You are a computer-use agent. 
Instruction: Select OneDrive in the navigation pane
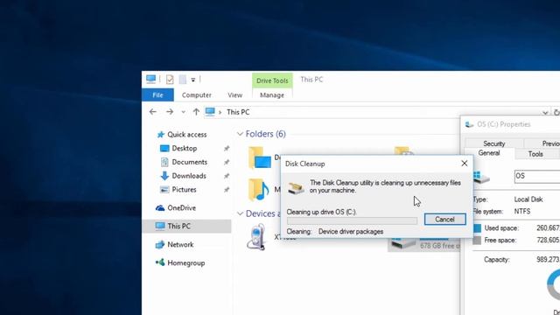click(181, 208)
